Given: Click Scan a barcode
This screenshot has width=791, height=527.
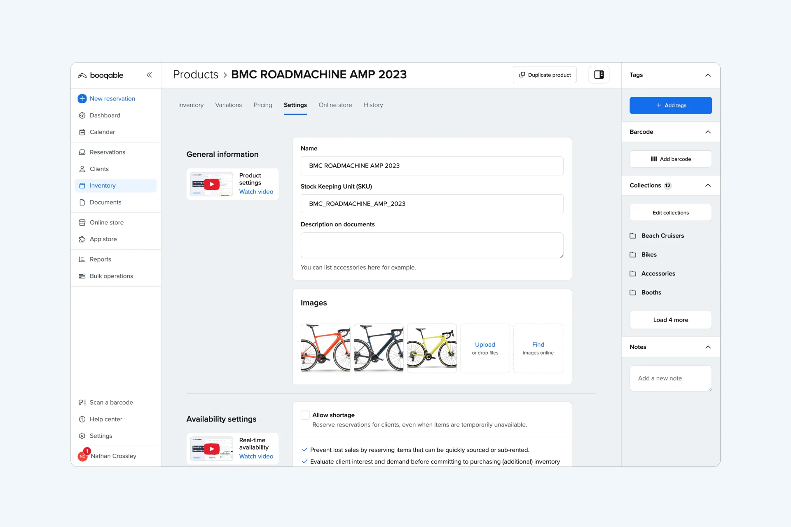Looking at the screenshot, I should coord(111,403).
